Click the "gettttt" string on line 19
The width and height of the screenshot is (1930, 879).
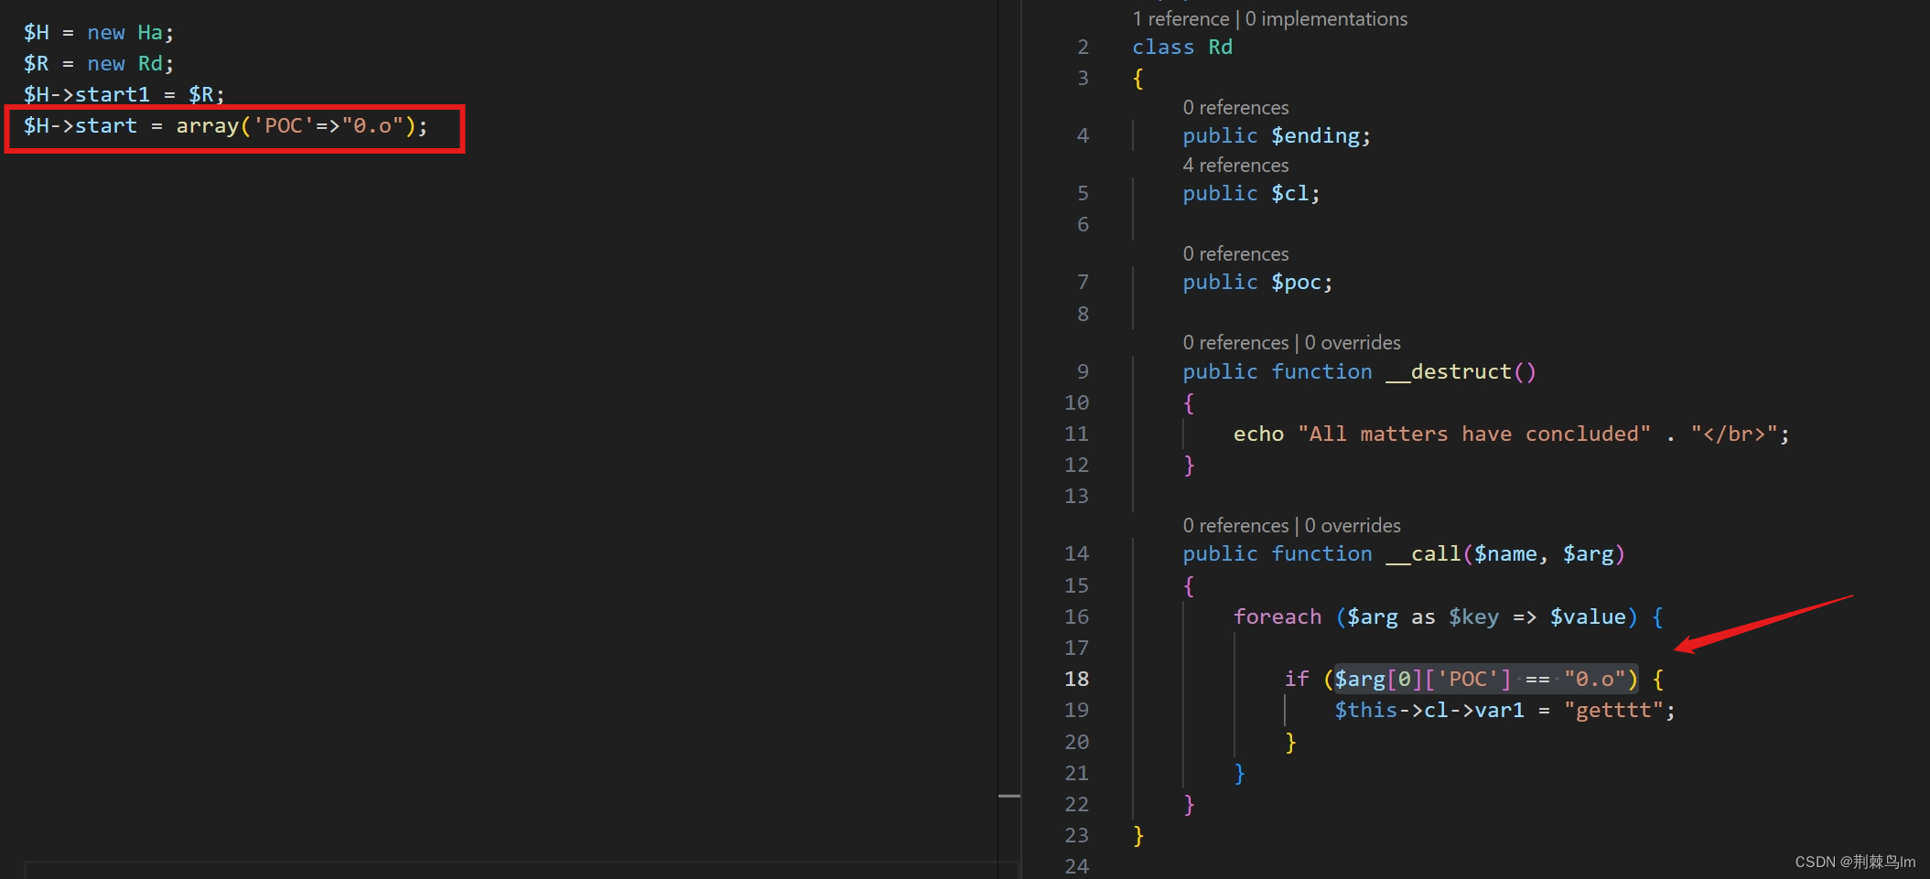click(1613, 710)
